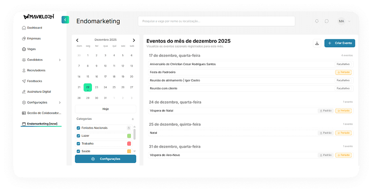Download the December events list
This screenshot has width=373, height=193.
[317, 43]
